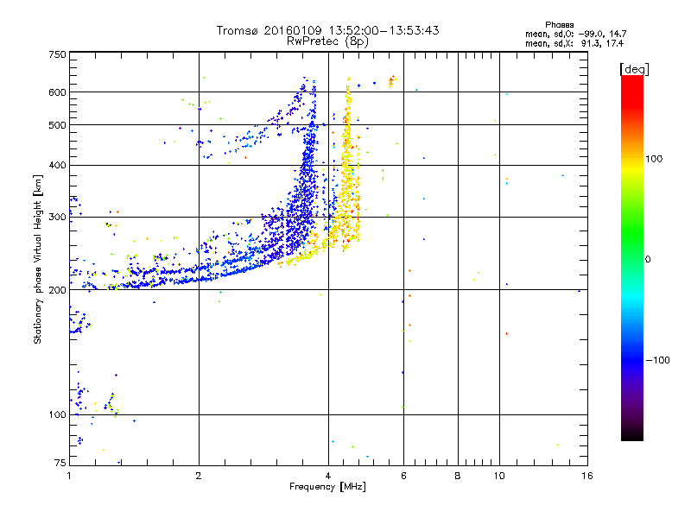Click the orange point cluster near 650 km
Viewport: 691px width, 518px height.
tap(392, 81)
